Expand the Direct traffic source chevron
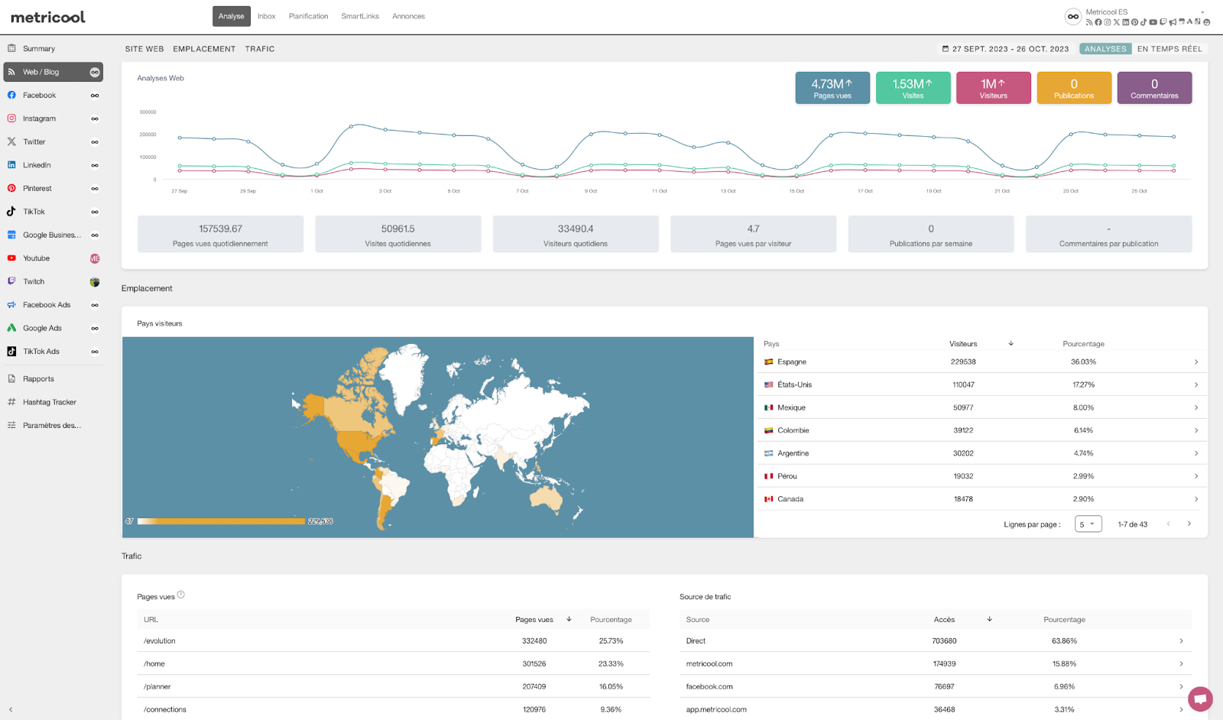The image size is (1223, 720). [x=1181, y=641]
